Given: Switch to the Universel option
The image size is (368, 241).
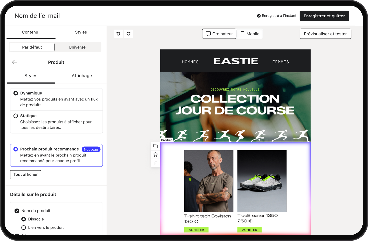Looking at the screenshot, I should coord(78,47).
